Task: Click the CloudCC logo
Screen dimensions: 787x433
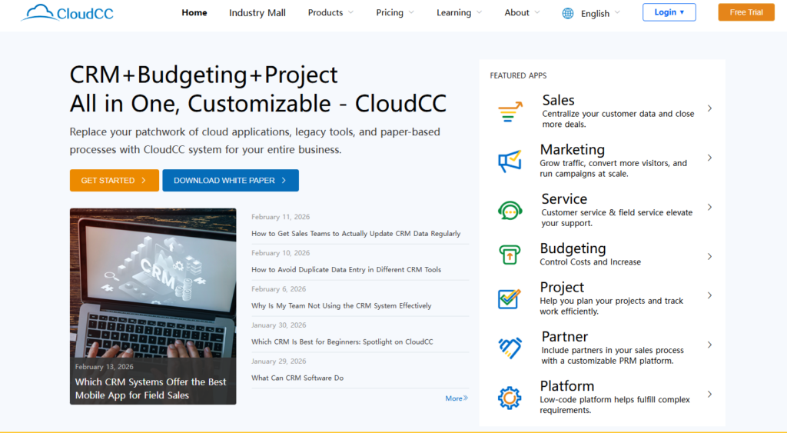Action: [68, 12]
